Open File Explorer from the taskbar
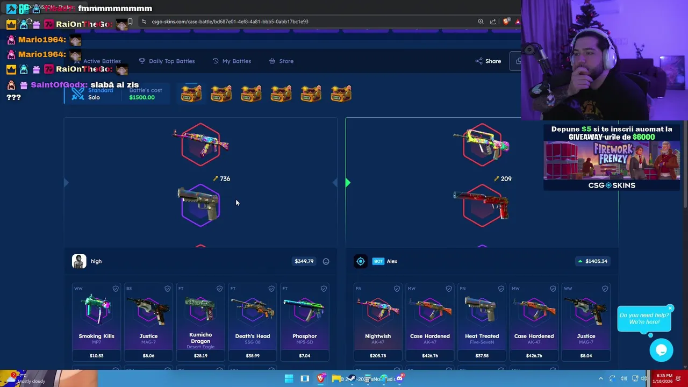This screenshot has width=688, height=387. point(336,378)
